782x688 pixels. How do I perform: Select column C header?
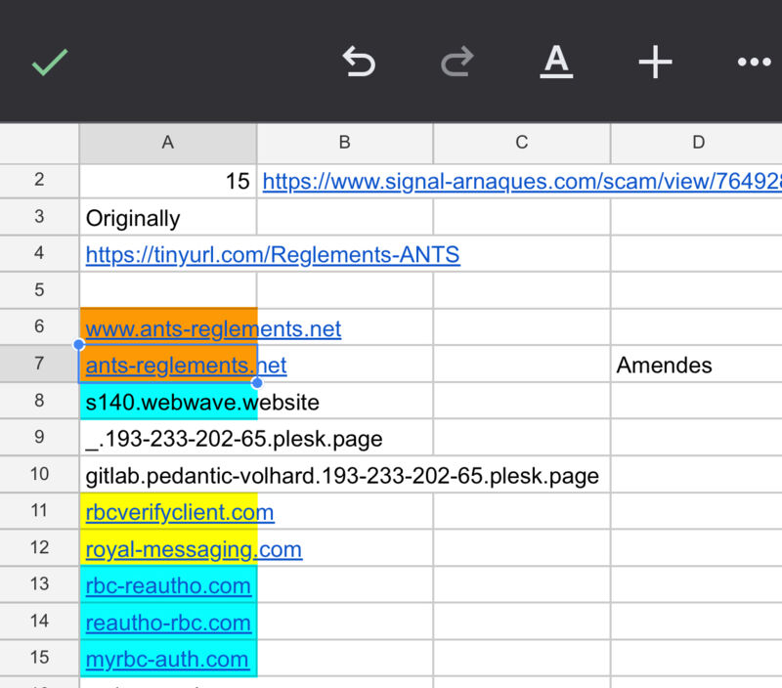coord(522,143)
